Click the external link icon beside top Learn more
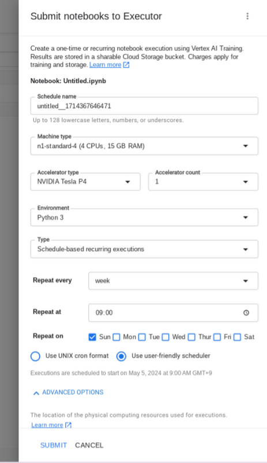Viewport: 267px width, 463px height. (126, 65)
